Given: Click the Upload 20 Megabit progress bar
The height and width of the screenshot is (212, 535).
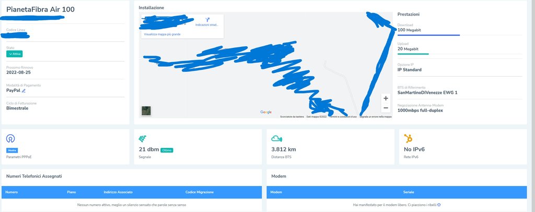Looking at the screenshot, I should click(x=460, y=54).
